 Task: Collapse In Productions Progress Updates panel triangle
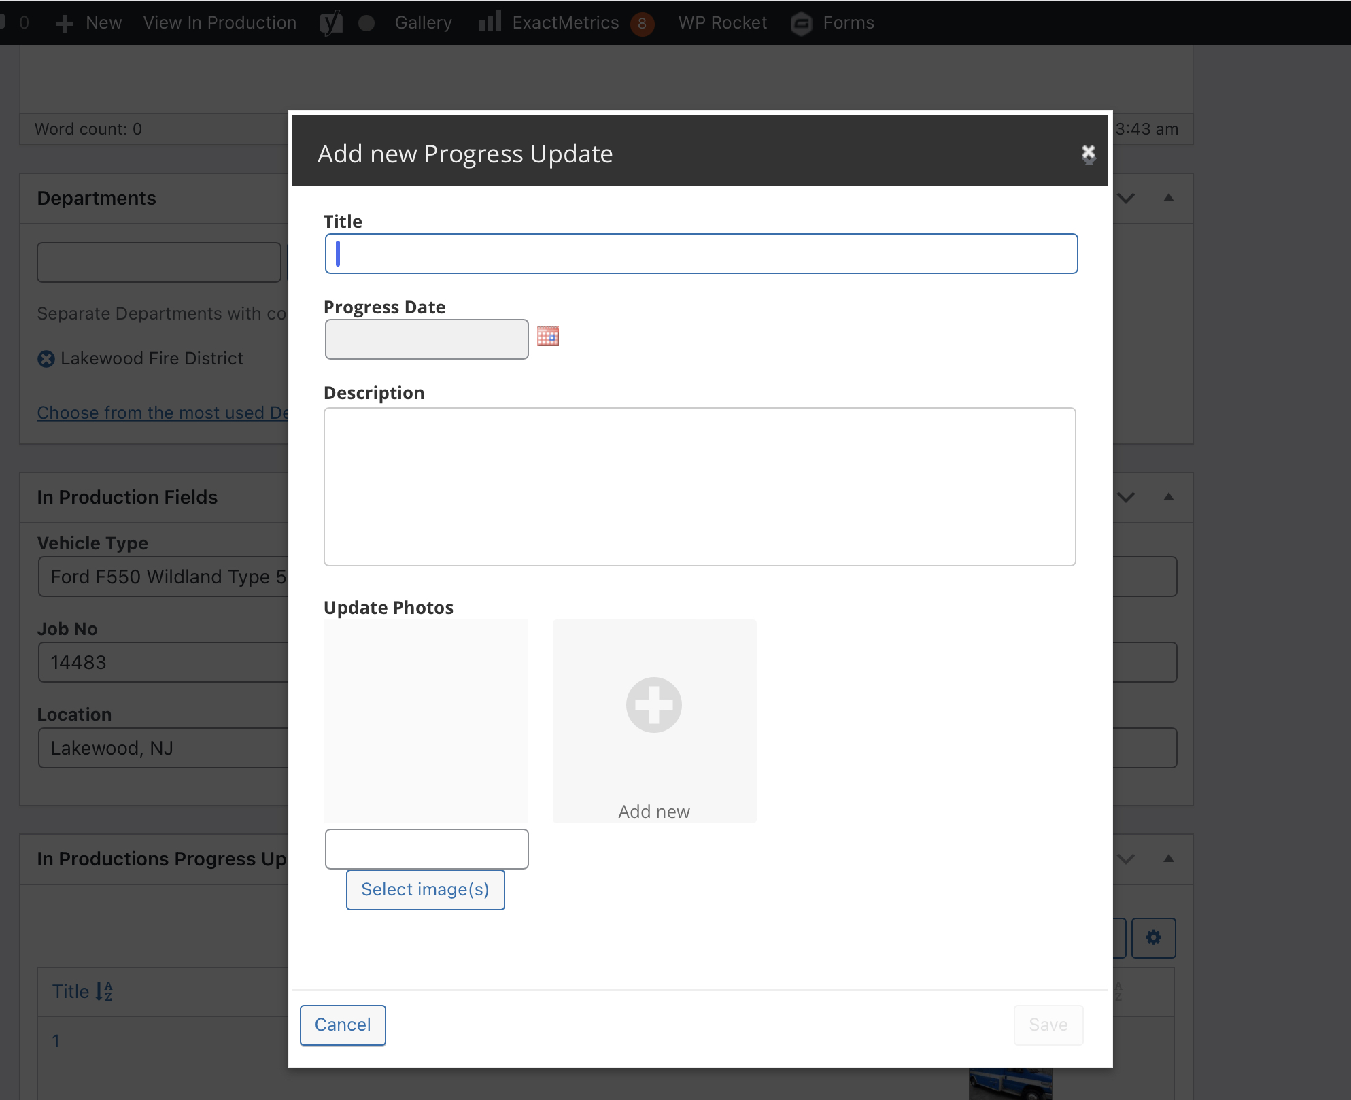tap(1169, 859)
